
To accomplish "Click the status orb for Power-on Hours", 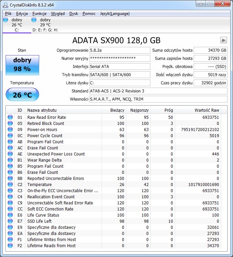I will point(10,129).
